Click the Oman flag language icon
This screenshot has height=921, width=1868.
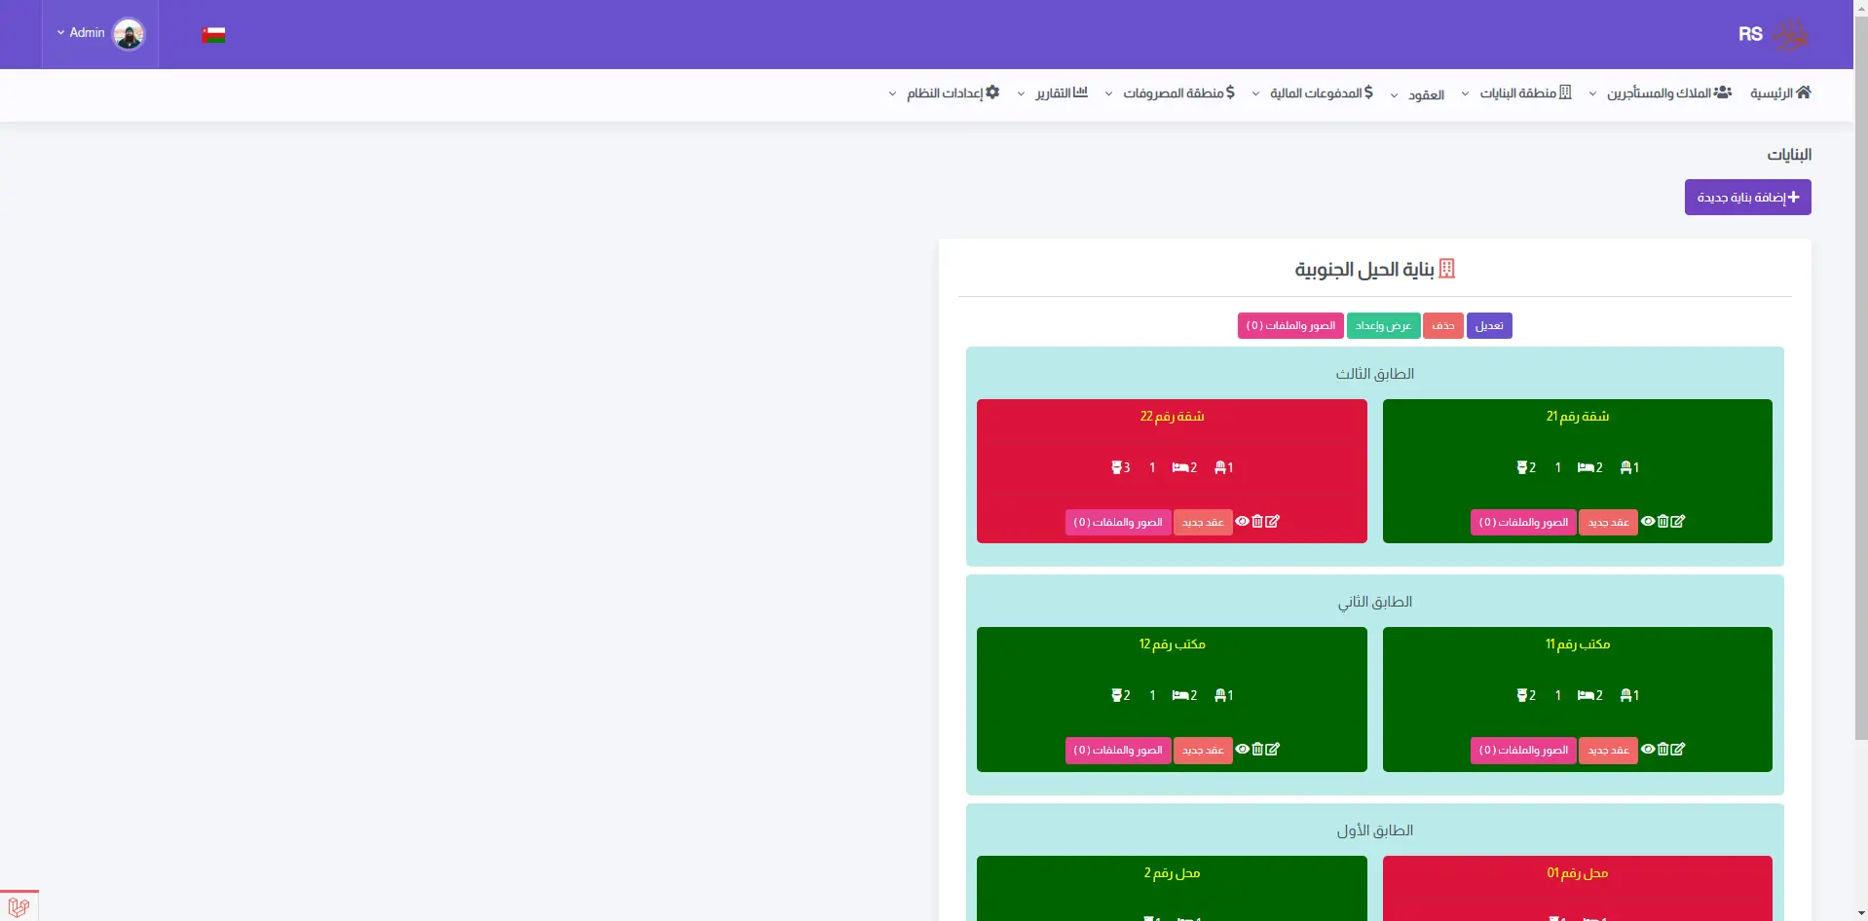(x=213, y=35)
